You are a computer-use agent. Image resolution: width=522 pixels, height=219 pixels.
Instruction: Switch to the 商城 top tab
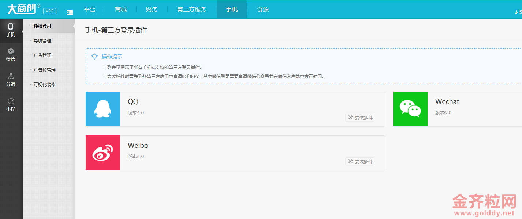coord(121,9)
